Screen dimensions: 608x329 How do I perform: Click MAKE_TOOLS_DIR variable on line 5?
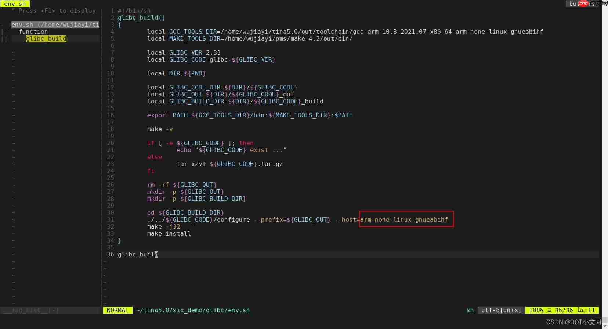tap(195, 38)
